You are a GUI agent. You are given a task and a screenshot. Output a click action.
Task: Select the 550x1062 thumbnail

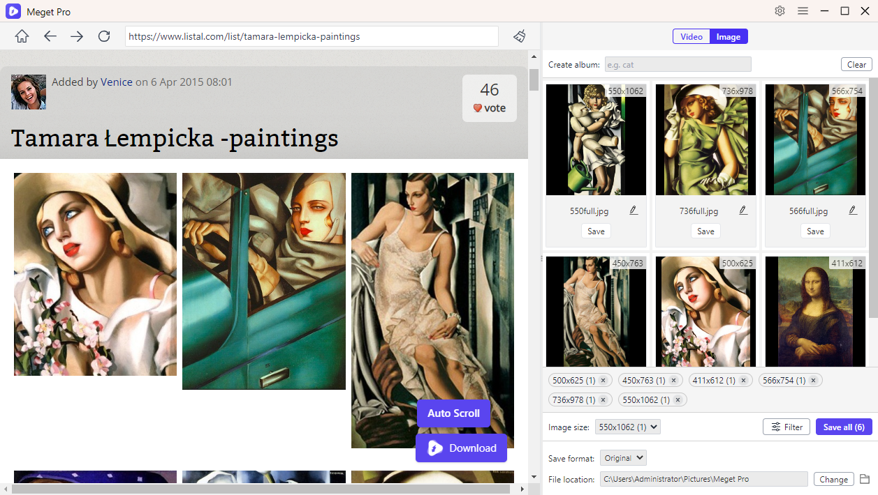click(596, 139)
